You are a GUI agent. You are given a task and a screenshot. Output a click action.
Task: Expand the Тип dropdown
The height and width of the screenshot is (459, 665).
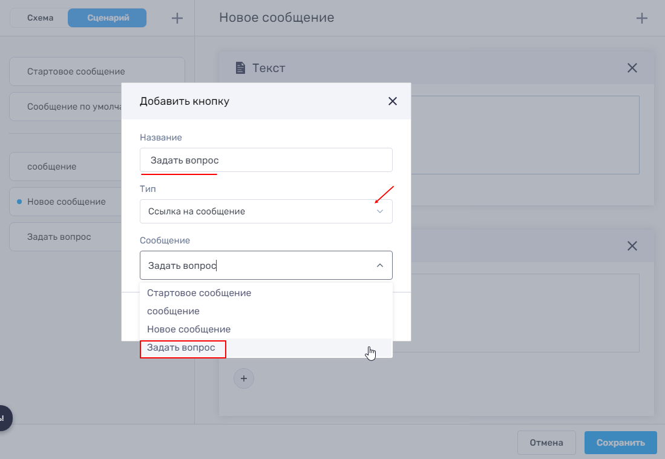(380, 211)
